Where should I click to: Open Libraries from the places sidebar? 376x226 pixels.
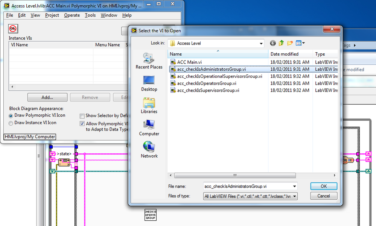click(149, 106)
